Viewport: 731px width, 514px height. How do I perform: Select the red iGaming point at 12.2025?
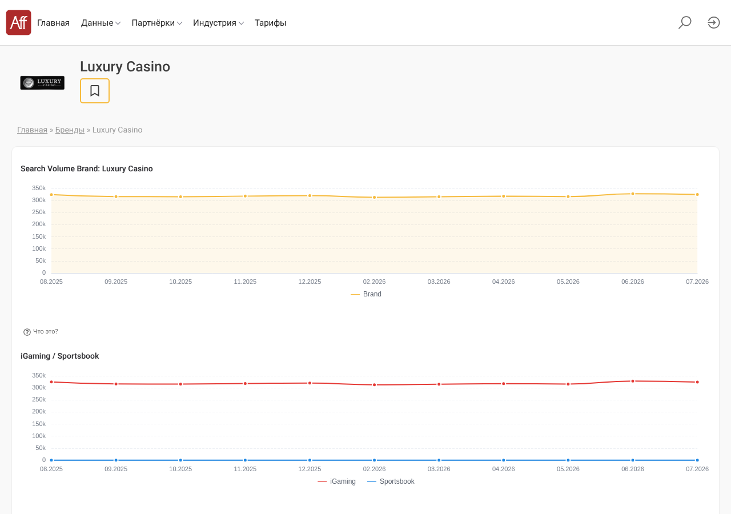[310, 383]
